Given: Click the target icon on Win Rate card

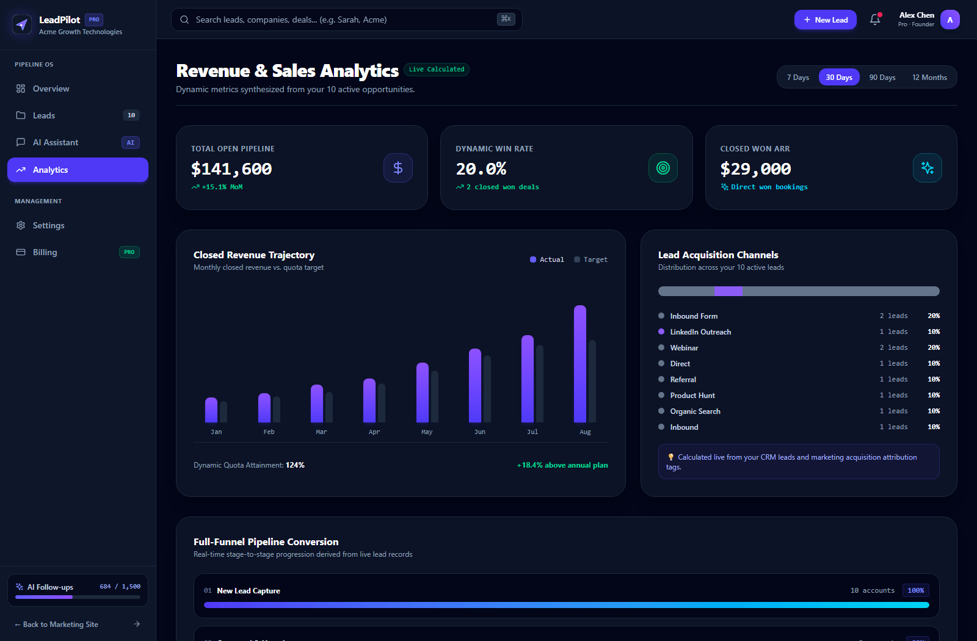Looking at the screenshot, I should point(663,168).
